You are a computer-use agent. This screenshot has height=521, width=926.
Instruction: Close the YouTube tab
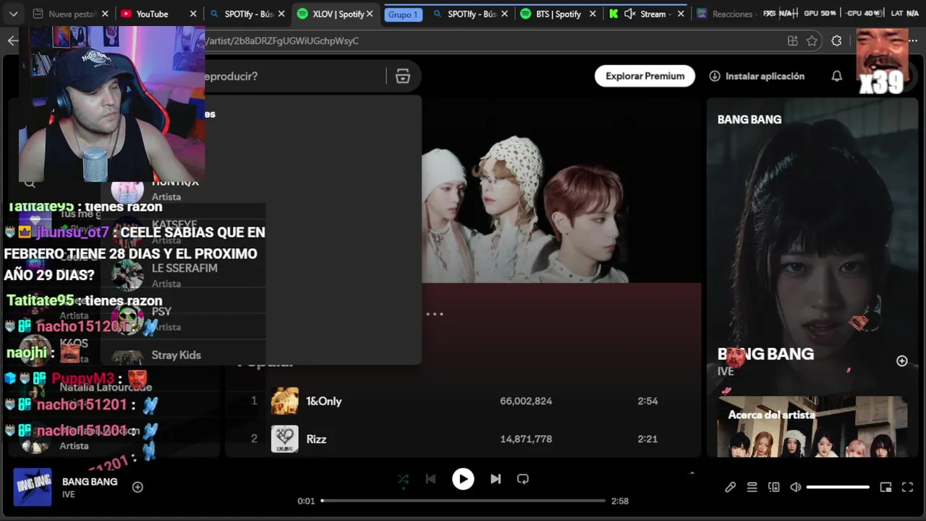coord(192,14)
